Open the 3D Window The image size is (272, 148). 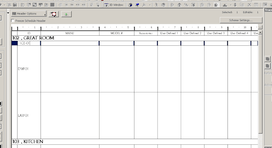click(x=114, y=5)
